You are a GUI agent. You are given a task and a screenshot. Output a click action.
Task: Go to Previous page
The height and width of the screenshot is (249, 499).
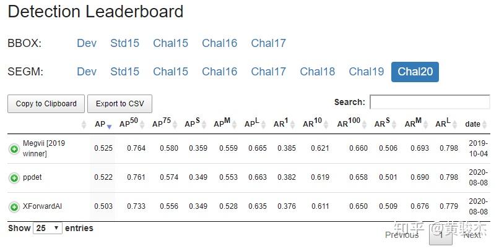[x=402, y=235]
